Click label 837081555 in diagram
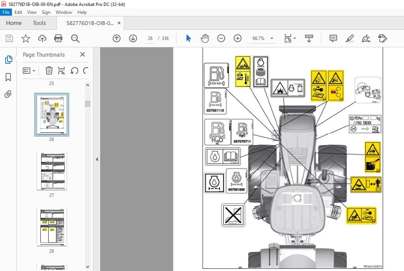Viewport: 404px width, 271px height. [237, 190]
